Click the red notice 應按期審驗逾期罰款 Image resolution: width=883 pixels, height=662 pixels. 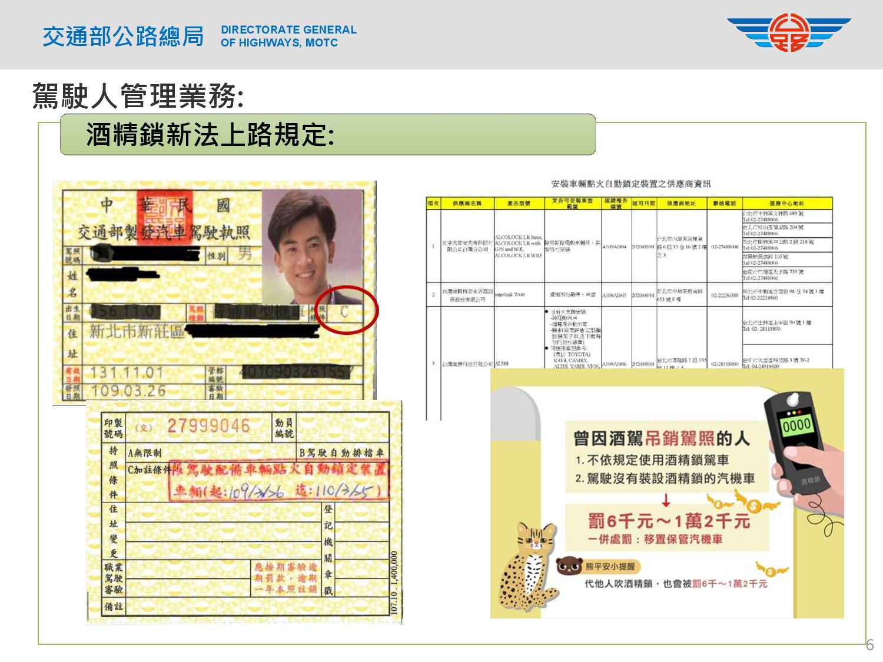point(286,577)
